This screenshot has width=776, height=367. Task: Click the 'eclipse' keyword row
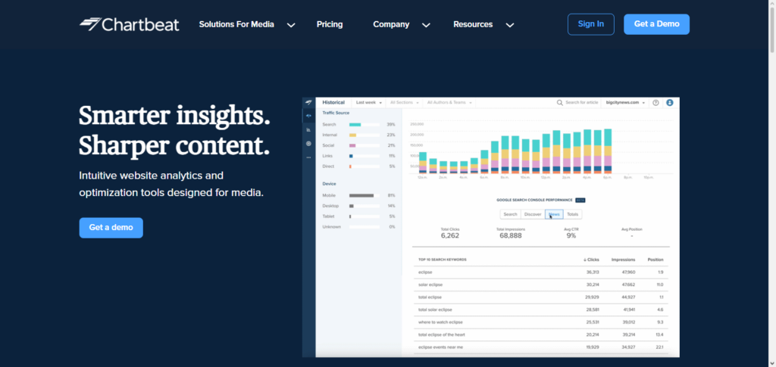click(540, 272)
